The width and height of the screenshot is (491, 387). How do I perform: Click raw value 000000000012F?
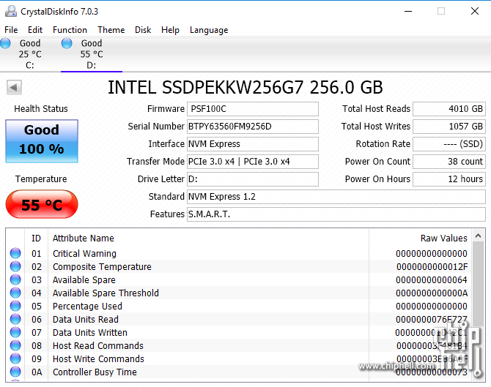(432, 266)
